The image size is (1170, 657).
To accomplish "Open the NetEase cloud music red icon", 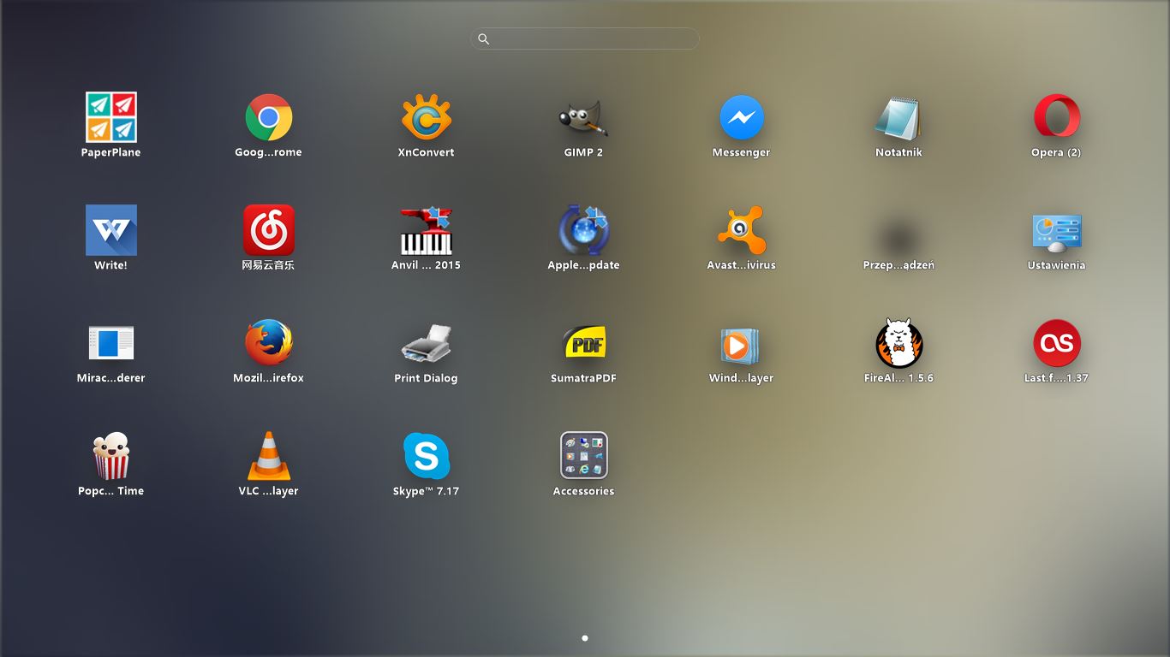I will pyautogui.click(x=268, y=229).
